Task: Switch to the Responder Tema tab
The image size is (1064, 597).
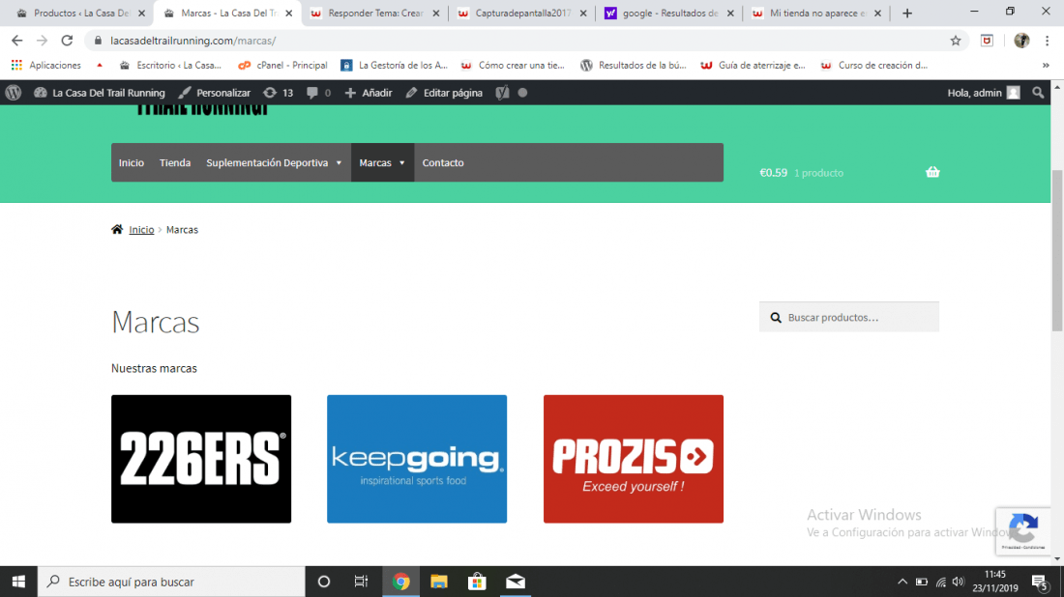Action: click(374, 13)
